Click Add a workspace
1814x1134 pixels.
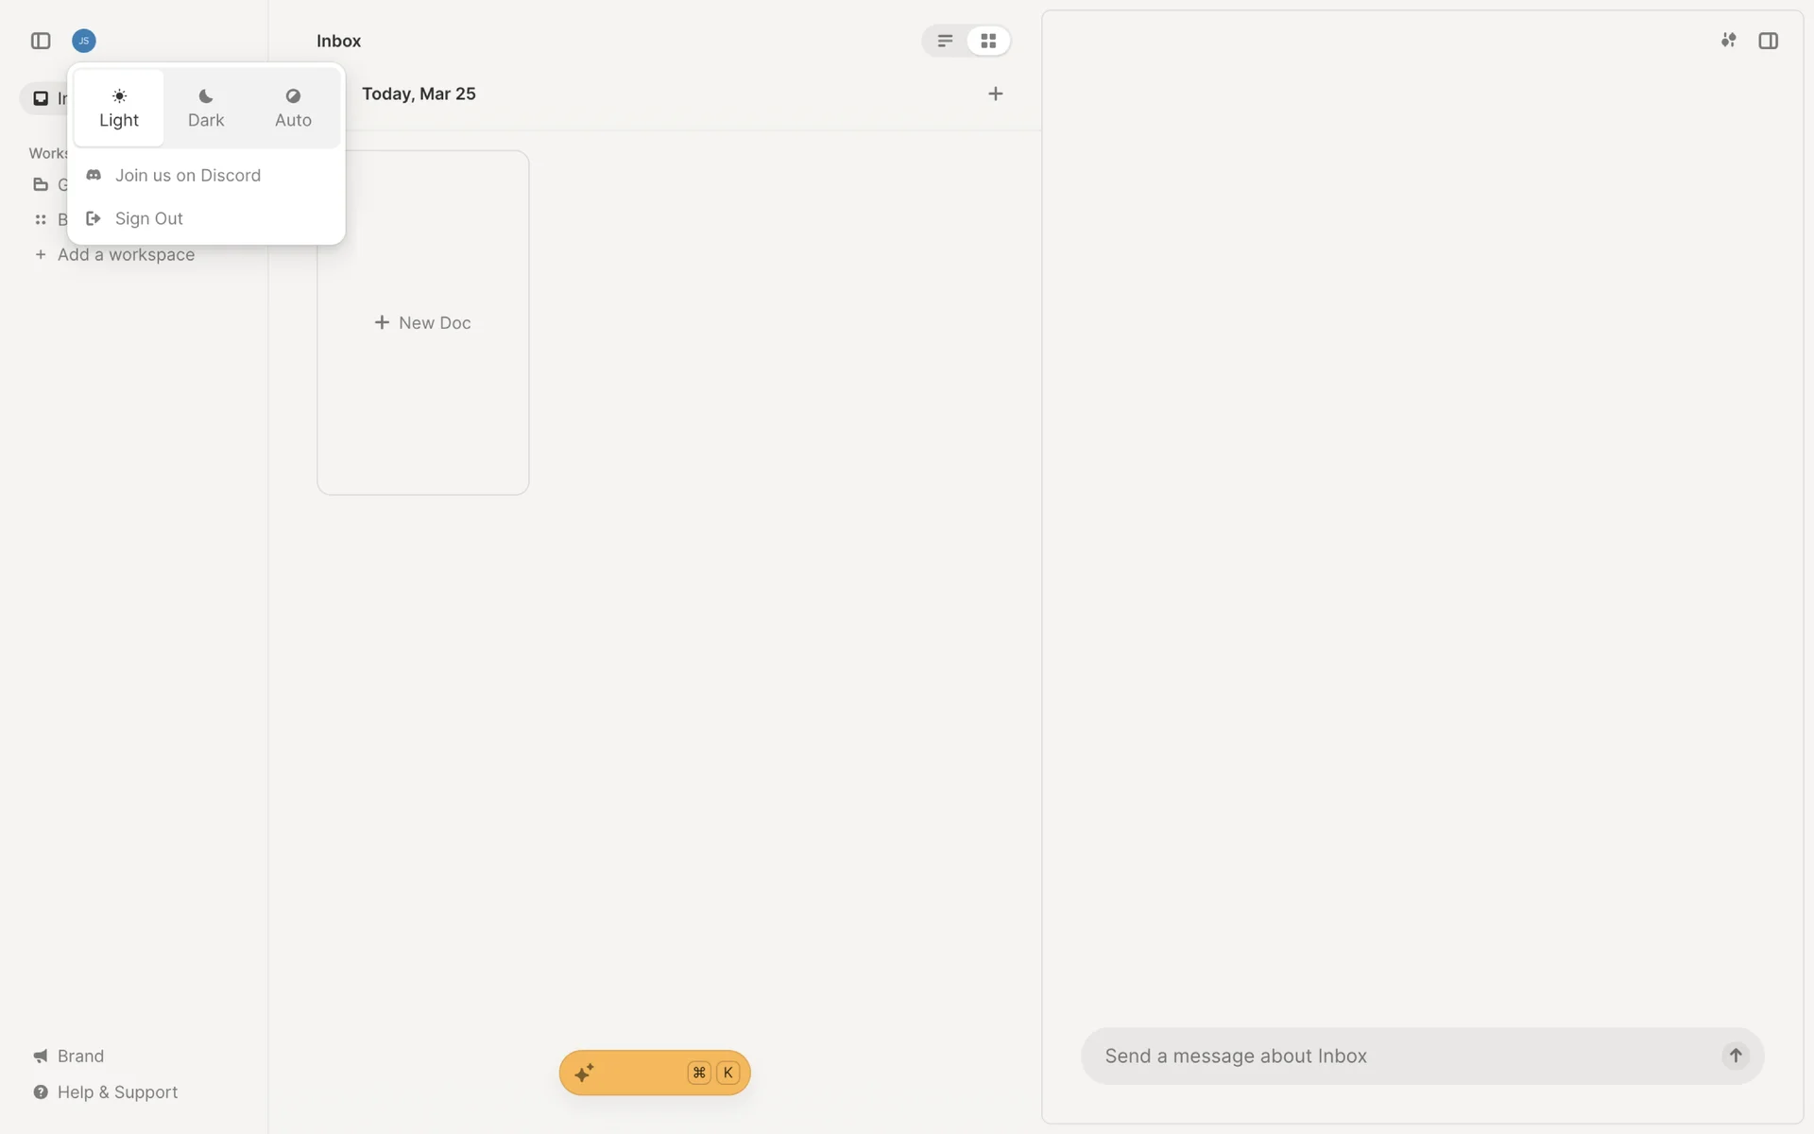[x=125, y=255]
